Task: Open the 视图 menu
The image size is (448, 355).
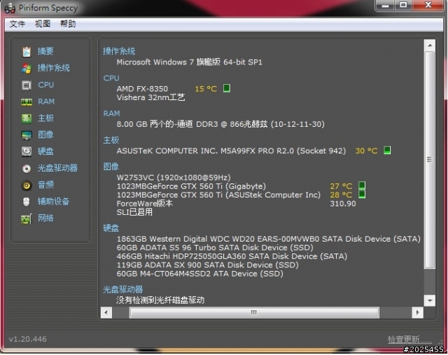Action: tap(43, 24)
